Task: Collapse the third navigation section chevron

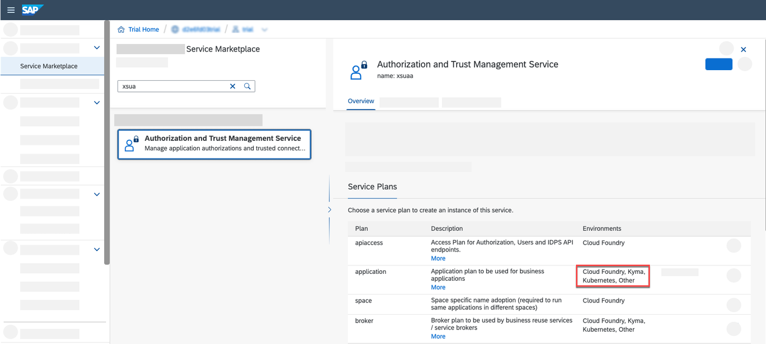Action: tap(97, 195)
